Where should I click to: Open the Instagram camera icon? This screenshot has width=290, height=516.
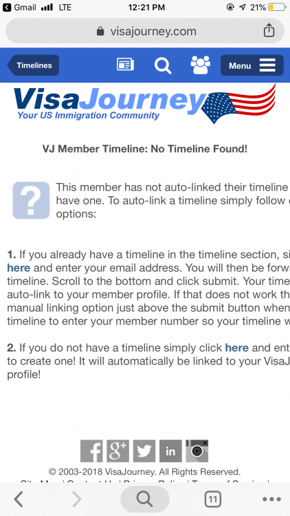(197, 451)
